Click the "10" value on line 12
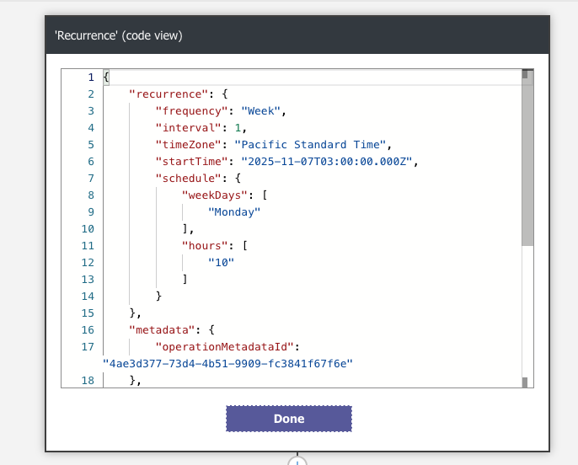This screenshot has width=578, height=465. coord(221,262)
